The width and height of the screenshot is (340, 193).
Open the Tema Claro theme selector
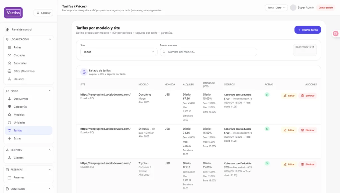point(276,7)
